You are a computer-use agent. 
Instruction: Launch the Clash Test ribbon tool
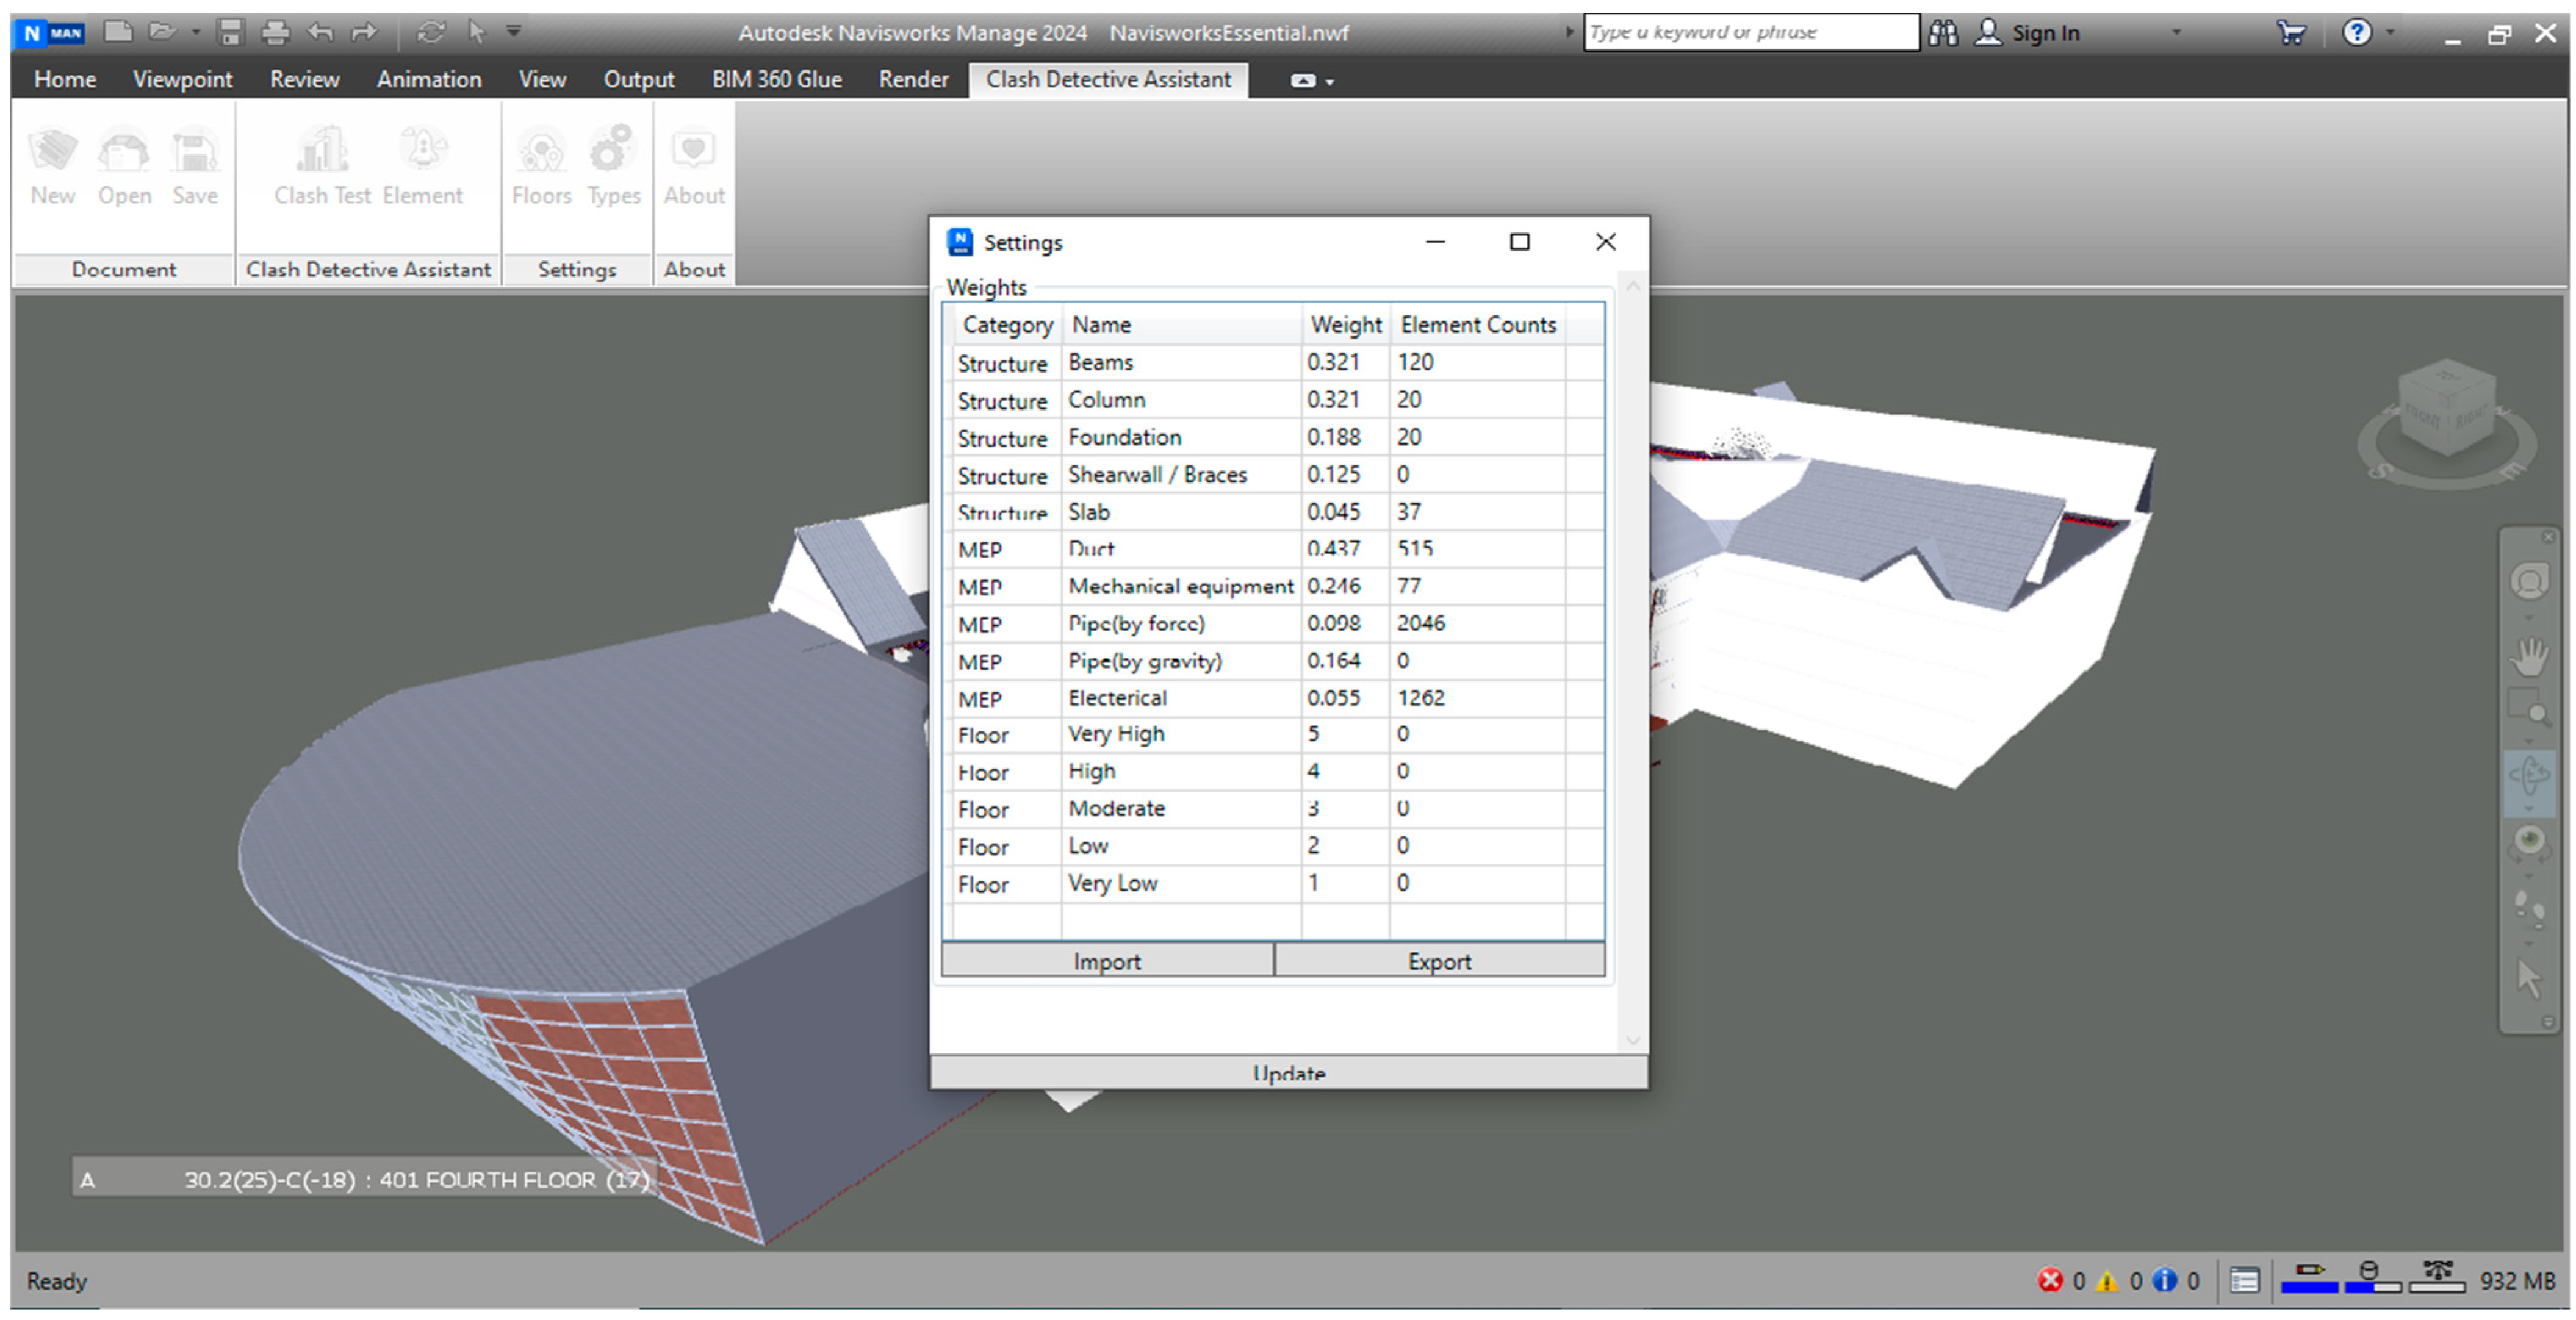[322, 167]
